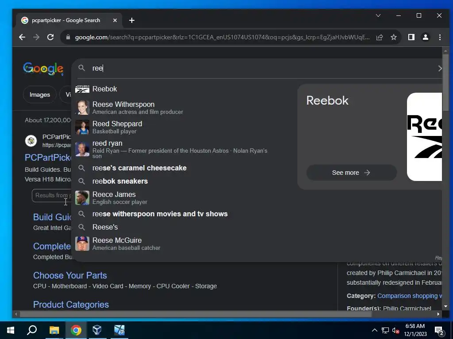Open the Choose Your Parts link

(x=70, y=275)
